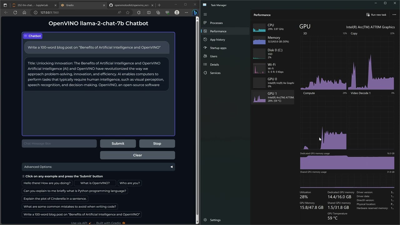Image resolution: width=400 pixels, height=225 pixels.
Task: Toggle Edge split screen view
Action: click(x=149, y=12)
